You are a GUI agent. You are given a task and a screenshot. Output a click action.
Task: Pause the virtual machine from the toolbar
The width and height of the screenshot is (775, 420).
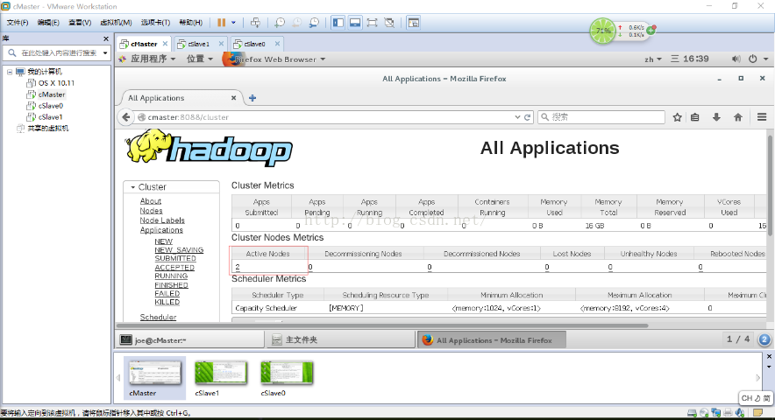coord(222,23)
